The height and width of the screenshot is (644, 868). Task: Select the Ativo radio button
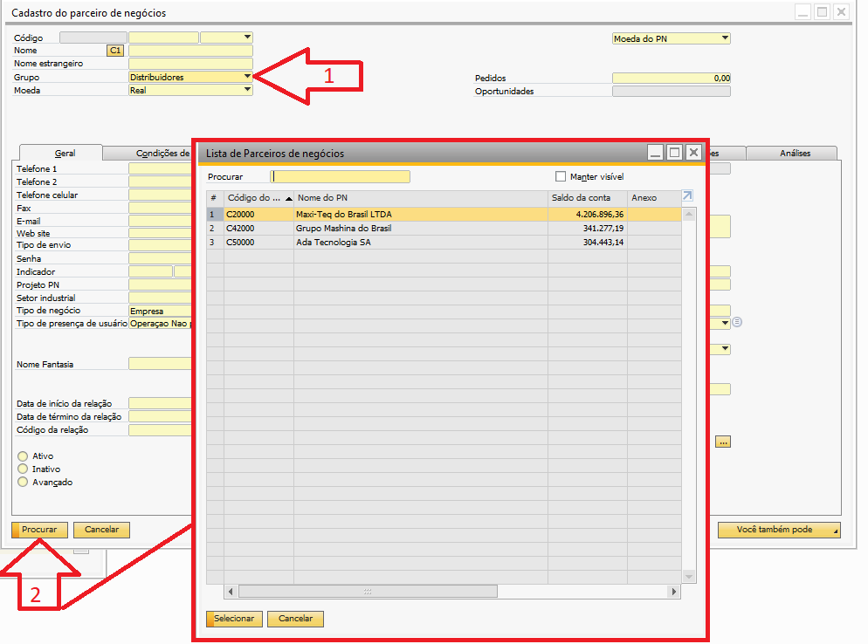[x=23, y=456]
